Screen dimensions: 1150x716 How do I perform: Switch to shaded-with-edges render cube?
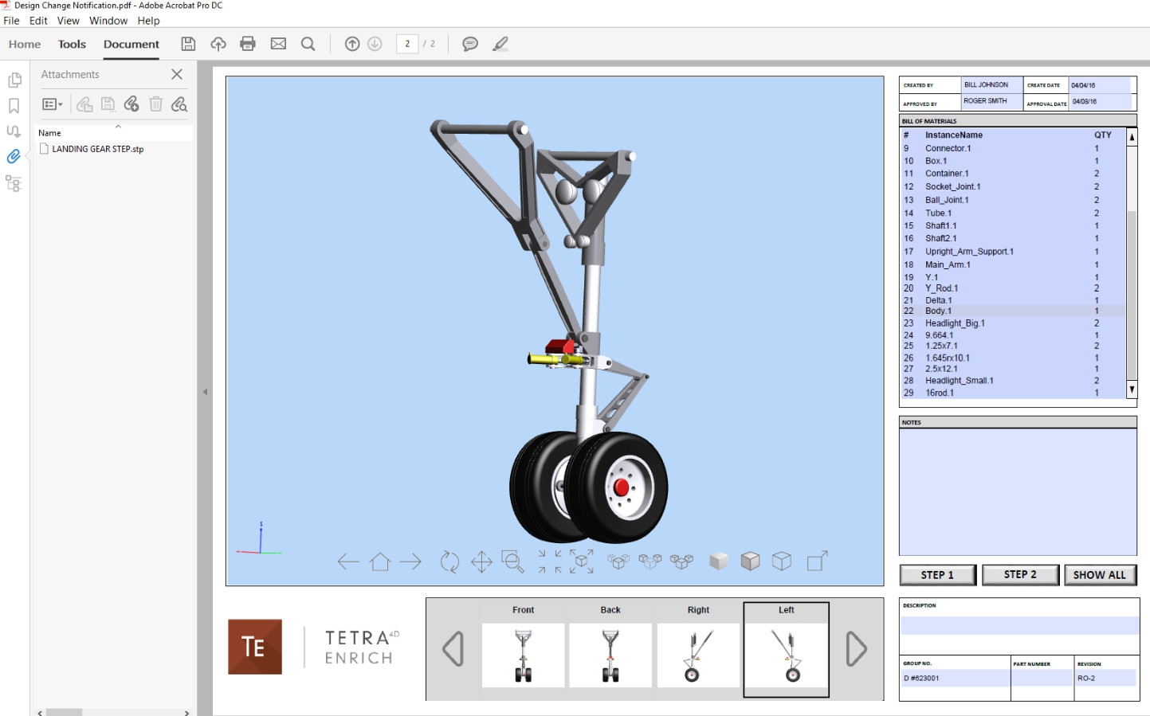(x=750, y=561)
